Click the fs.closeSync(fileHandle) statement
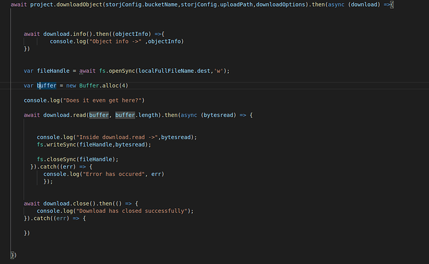 (77, 159)
